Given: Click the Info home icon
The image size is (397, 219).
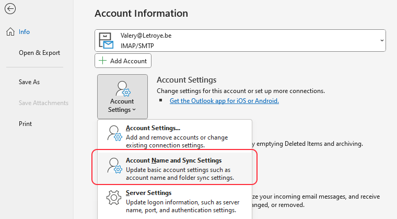Looking at the screenshot, I should click(x=10, y=32).
